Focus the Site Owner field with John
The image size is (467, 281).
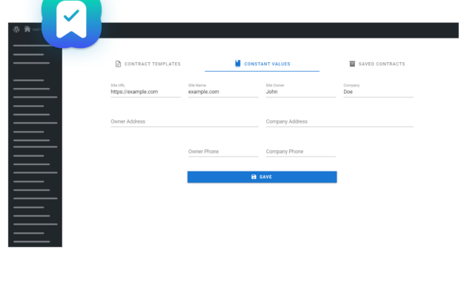301,90
